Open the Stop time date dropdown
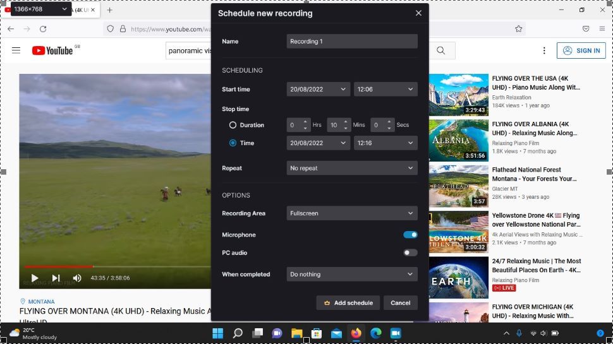The height and width of the screenshot is (344, 613). (319, 143)
